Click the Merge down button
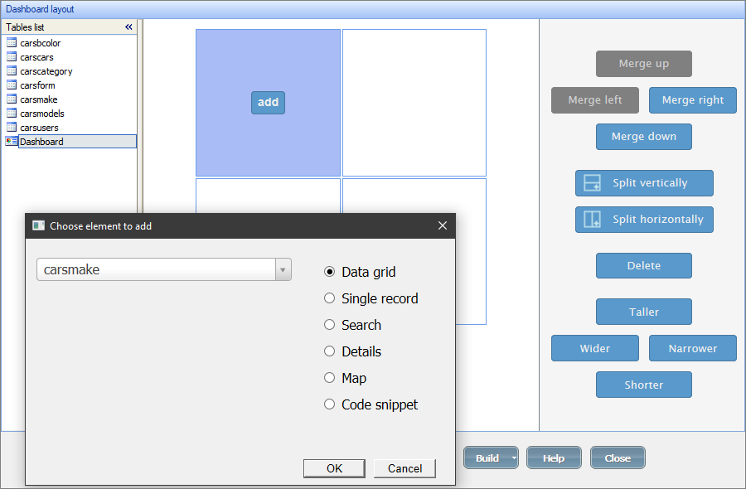This screenshot has height=489, width=746. [x=644, y=137]
